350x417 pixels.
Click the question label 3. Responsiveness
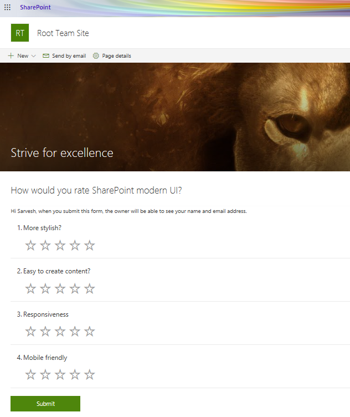[43, 314]
